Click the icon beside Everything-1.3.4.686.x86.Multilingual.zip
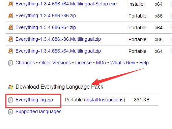This screenshot has height=129, width=172. point(11,39)
